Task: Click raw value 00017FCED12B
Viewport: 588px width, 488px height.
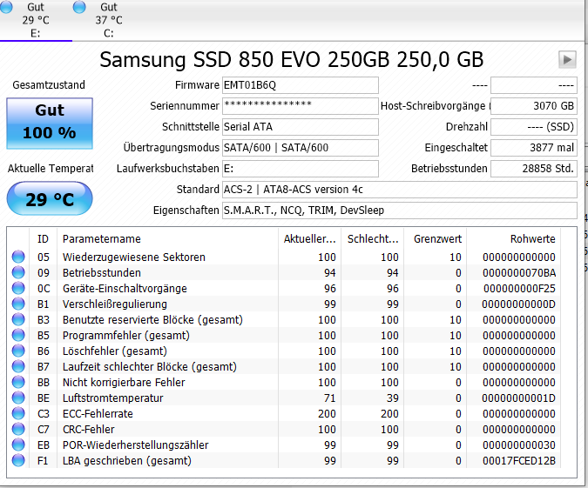Action: coord(519,461)
